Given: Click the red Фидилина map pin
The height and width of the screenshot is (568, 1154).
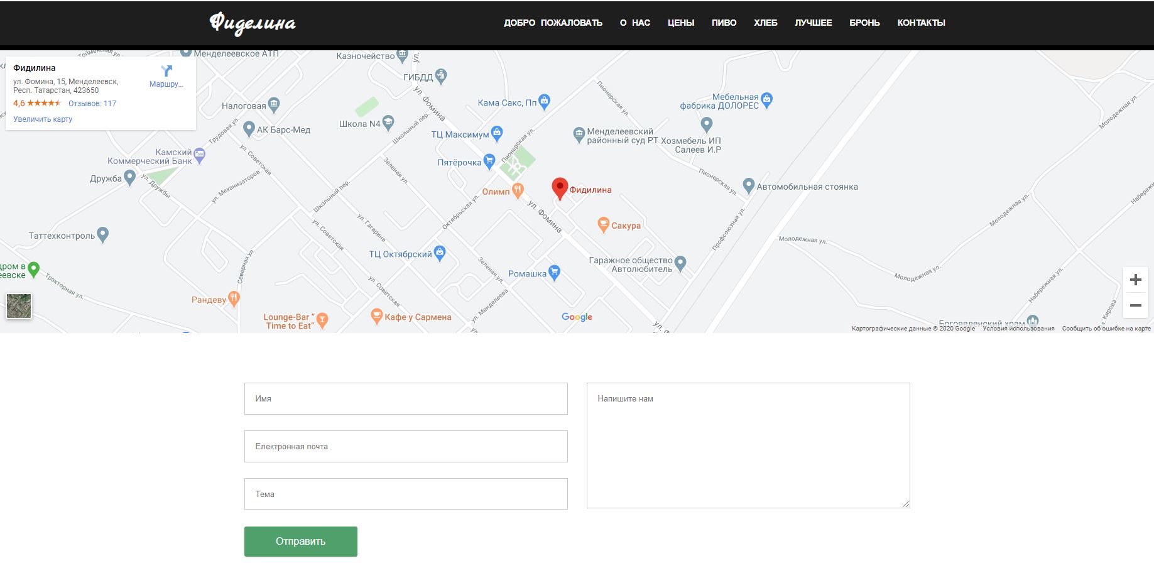Looking at the screenshot, I should (x=559, y=188).
